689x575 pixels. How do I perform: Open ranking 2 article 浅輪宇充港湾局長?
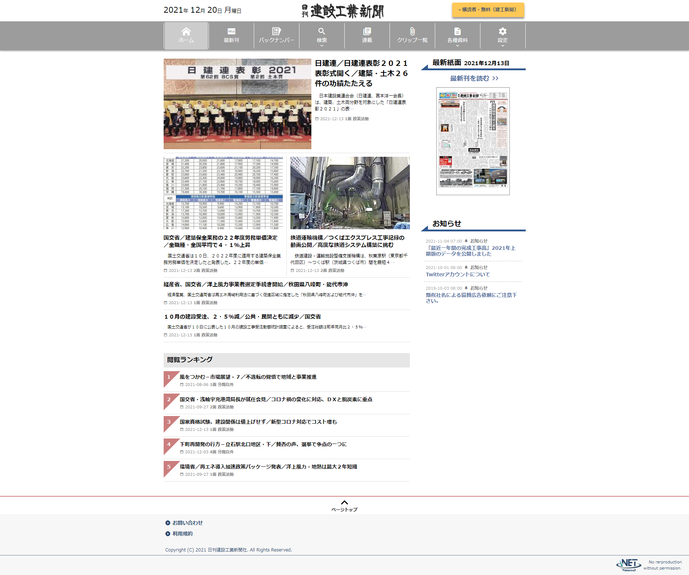pyautogui.click(x=276, y=399)
